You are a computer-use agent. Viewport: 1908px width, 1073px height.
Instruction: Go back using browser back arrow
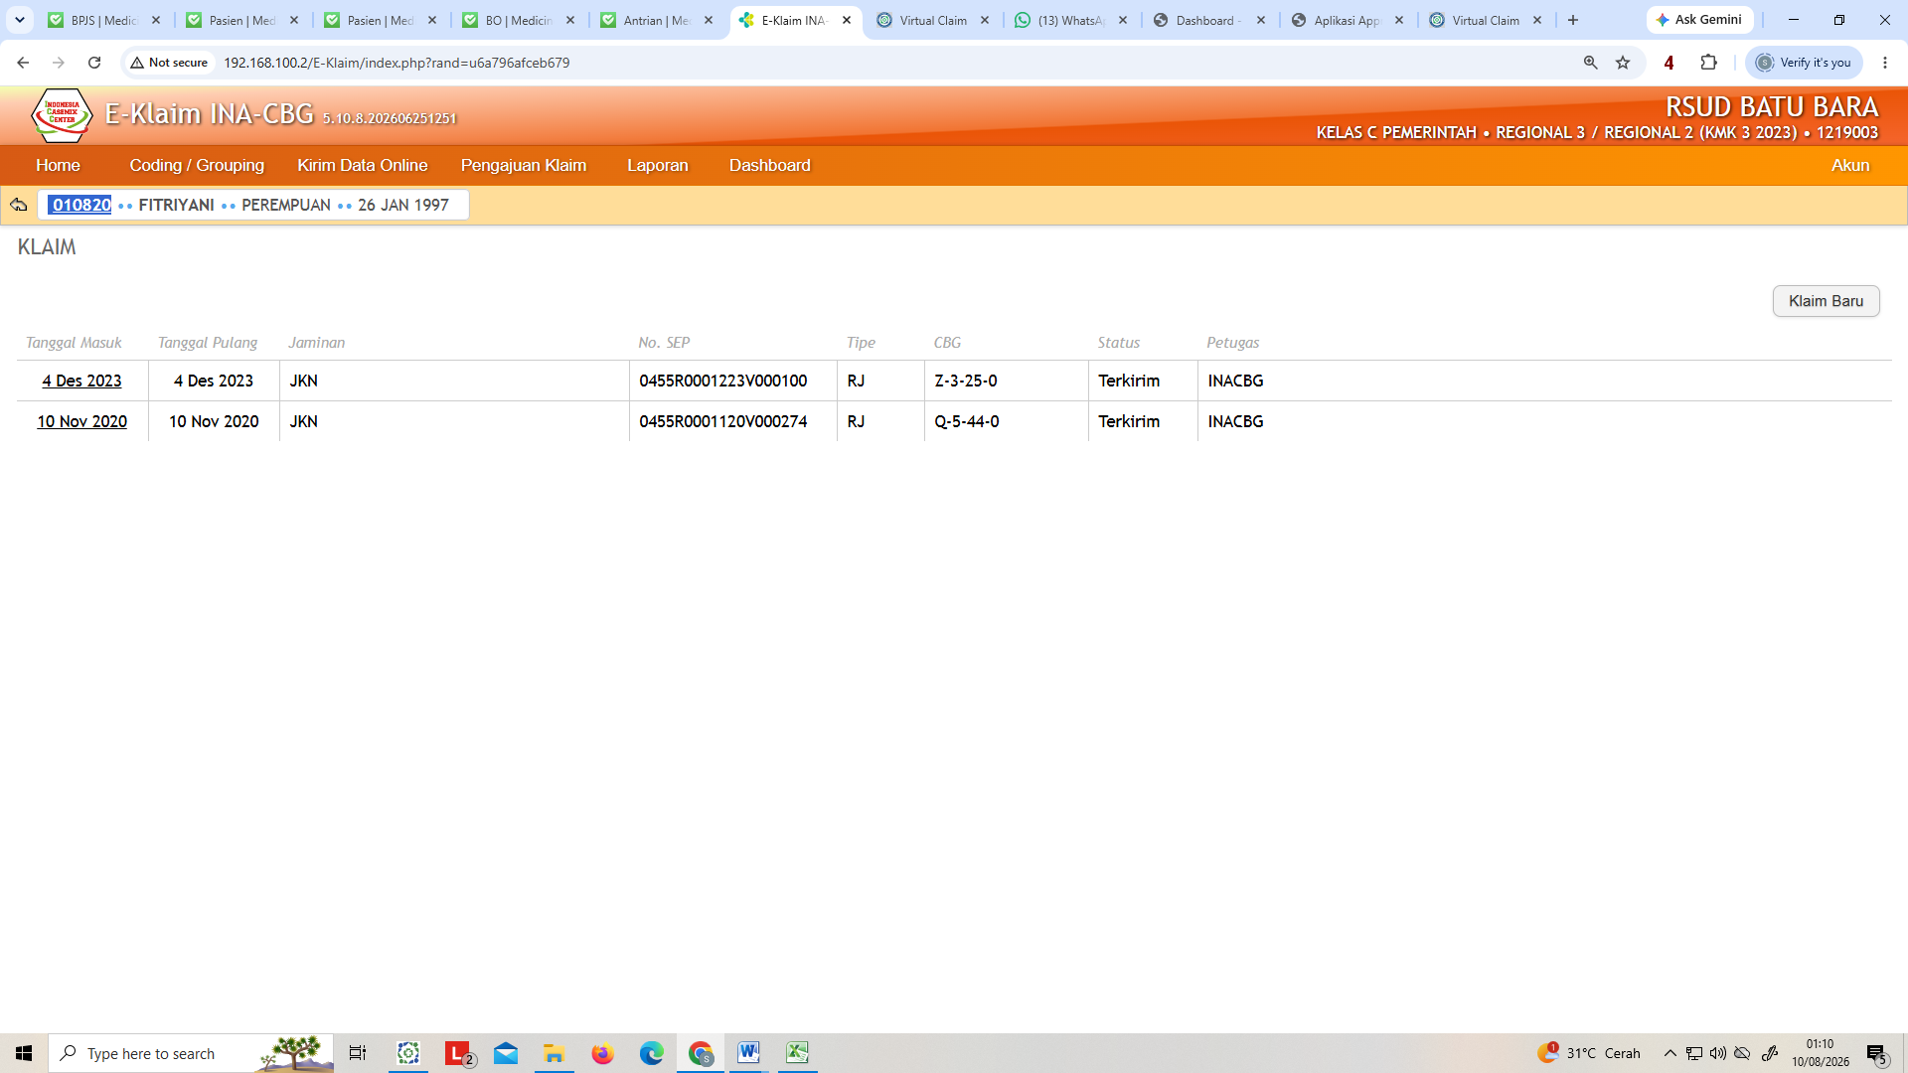[23, 63]
